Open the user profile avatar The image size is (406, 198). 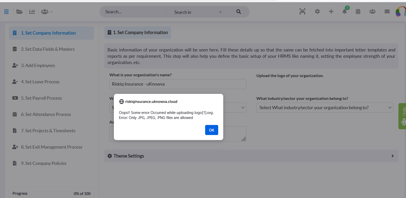click(x=401, y=12)
